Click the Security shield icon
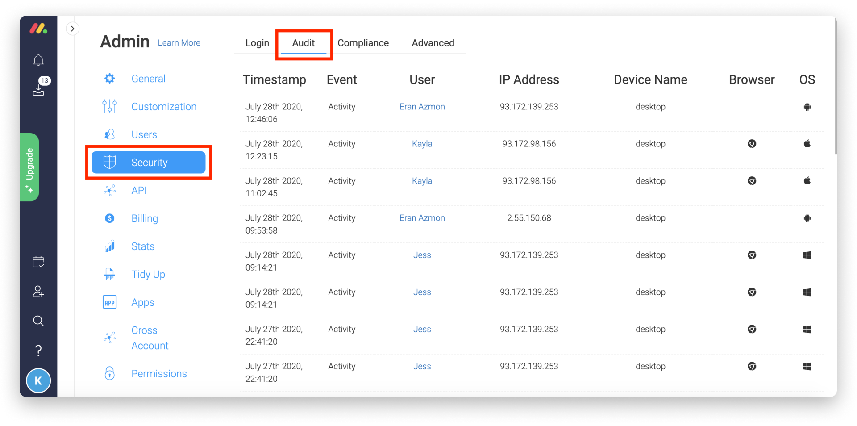Image resolution: width=857 pixels, height=426 pixels. coord(109,162)
